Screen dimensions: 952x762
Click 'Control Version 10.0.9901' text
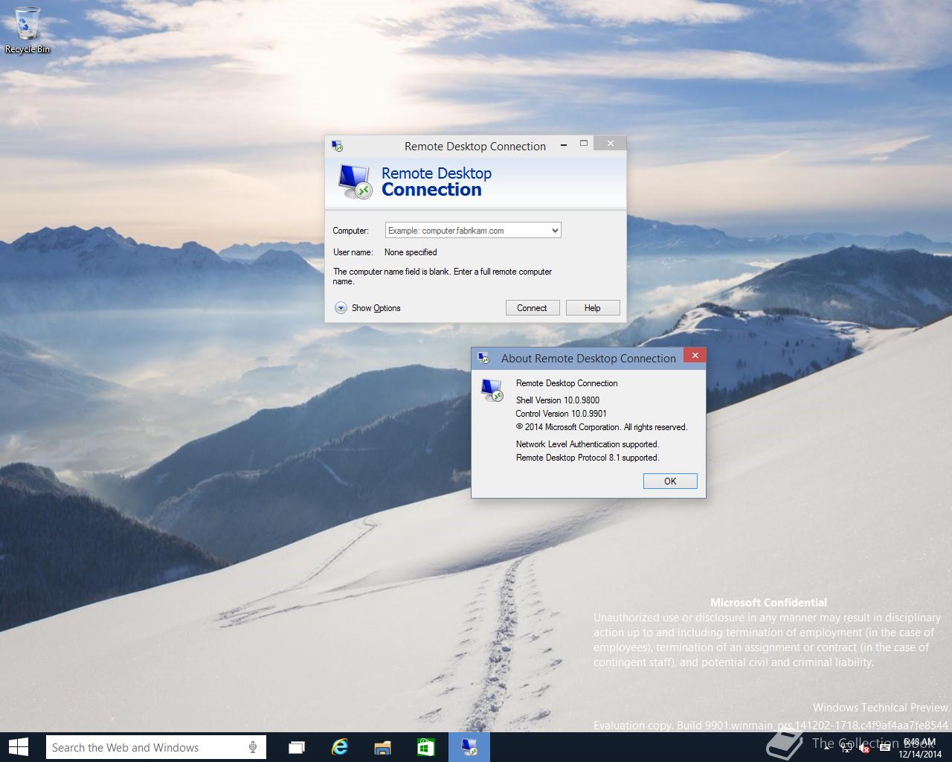(x=561, y=414)
